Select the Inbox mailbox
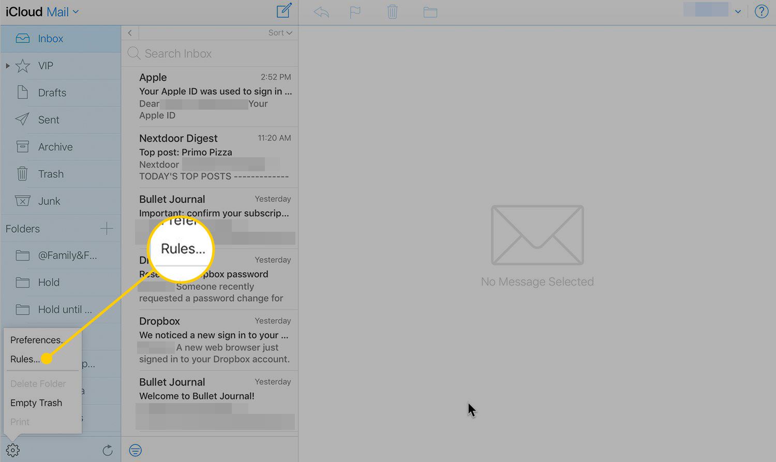Image resolution: width=776 pixels, height=462 pixels. [x=61, y=39]
